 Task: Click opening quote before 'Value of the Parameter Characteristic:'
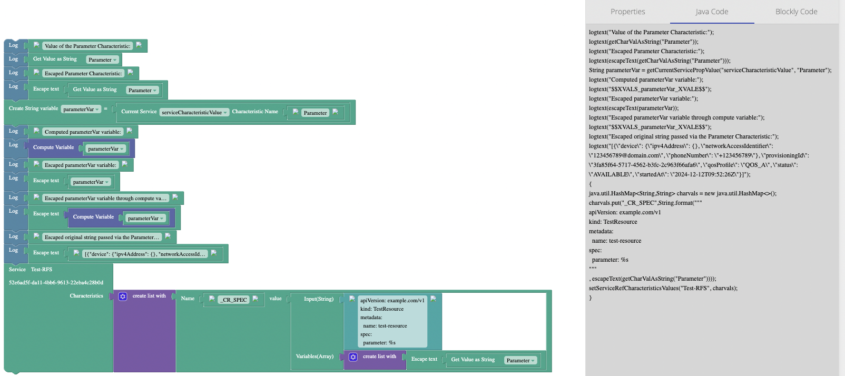(36, 45)
